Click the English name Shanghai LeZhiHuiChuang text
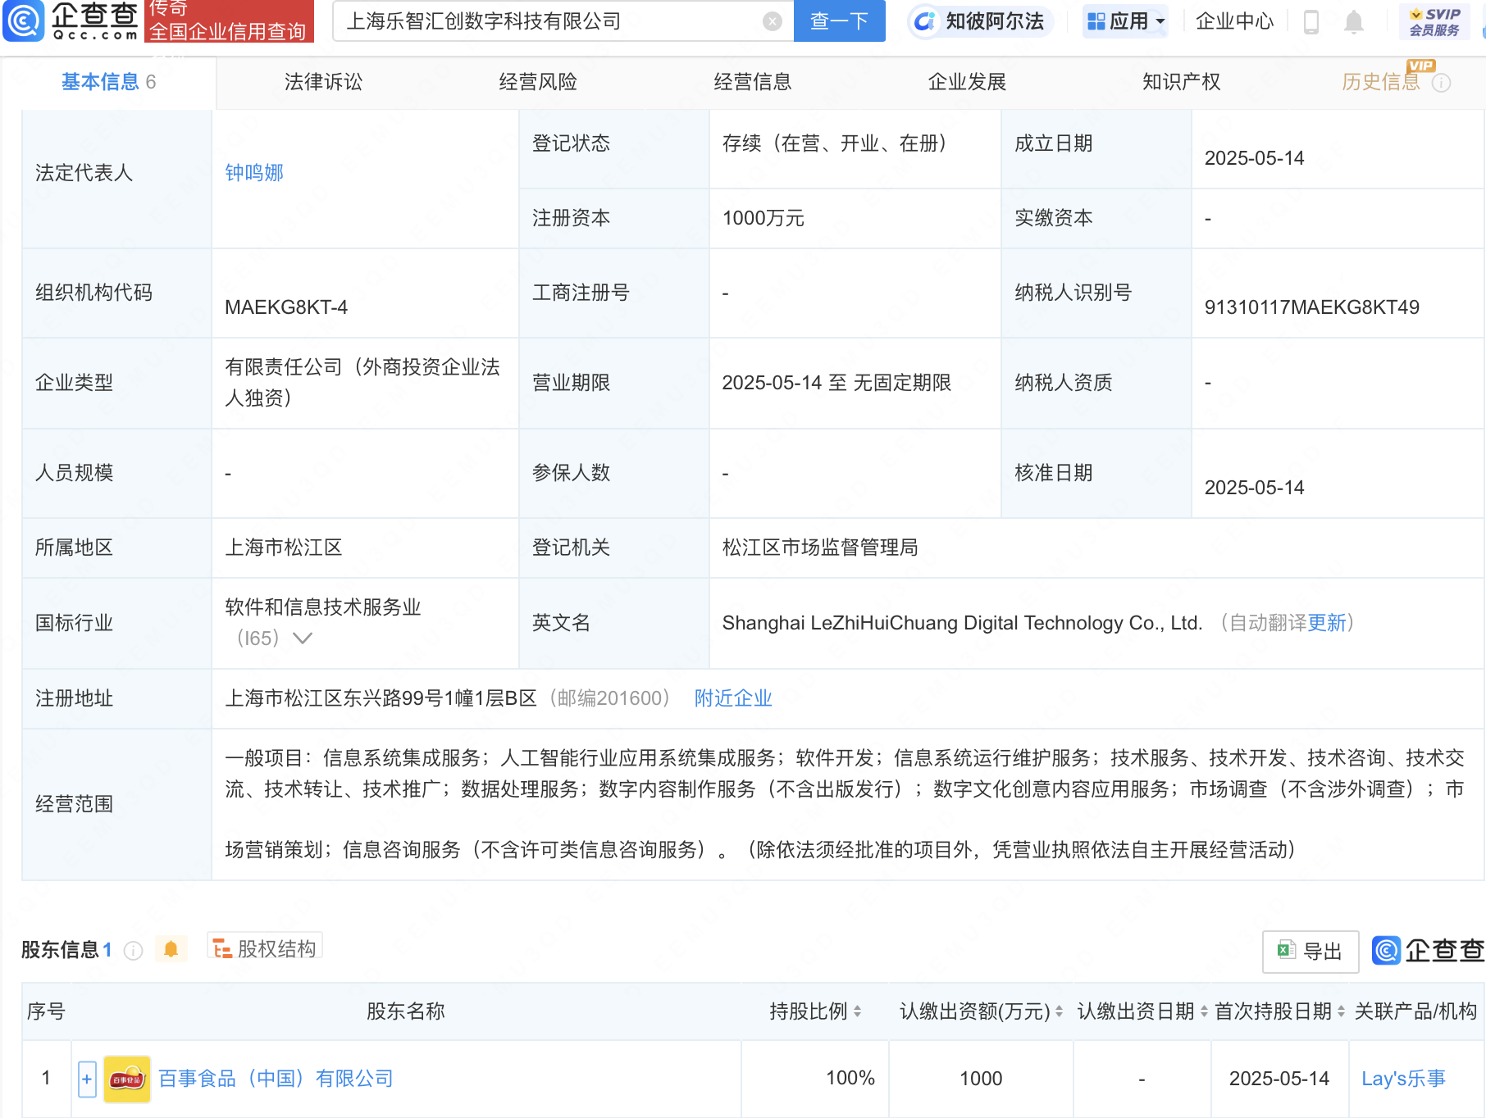This screenshot has height=1118, width=1486. [x=962, y=623]
